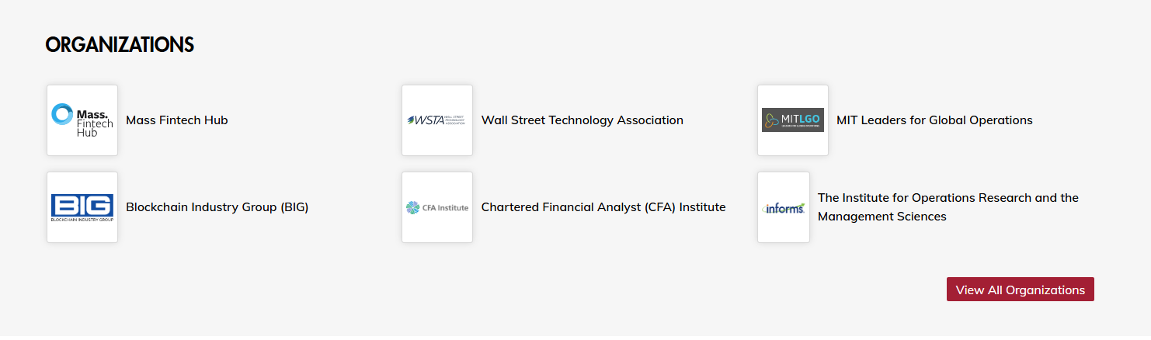Click the WSTA logo thumbnail

437,120
